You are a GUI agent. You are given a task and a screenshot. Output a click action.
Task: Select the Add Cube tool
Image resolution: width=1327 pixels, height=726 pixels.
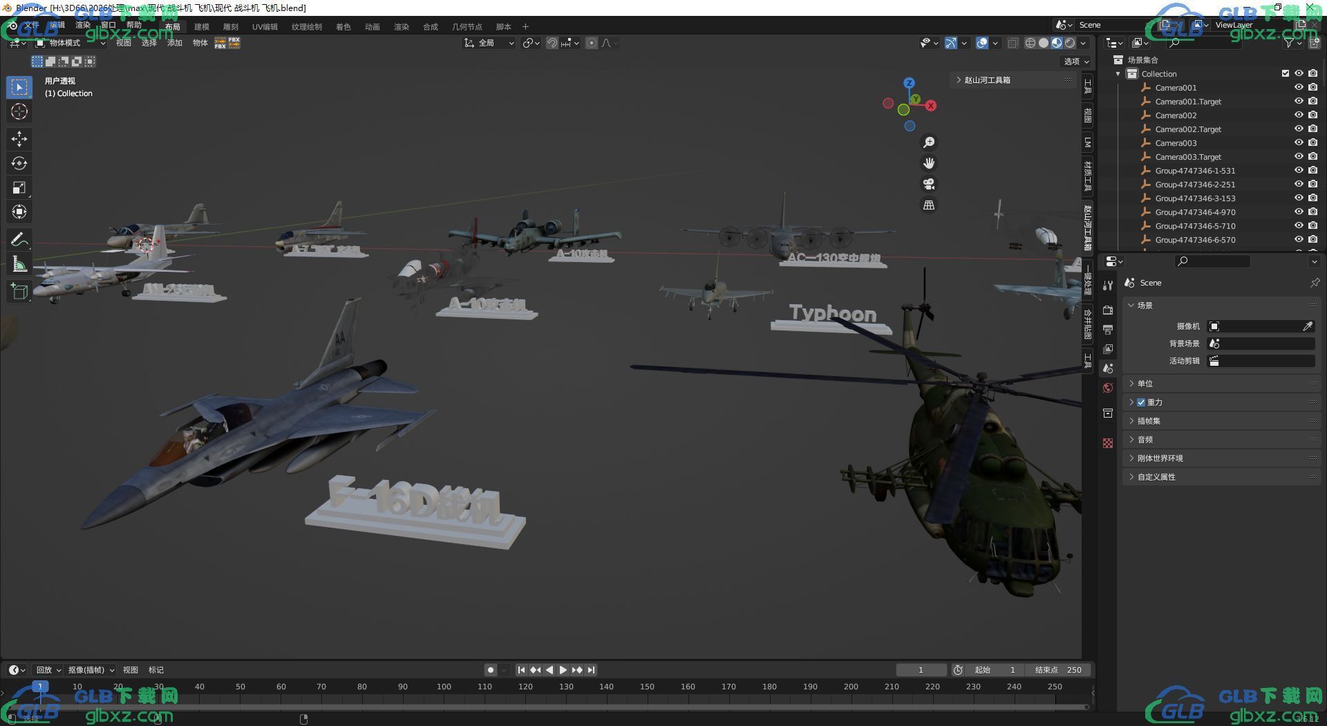(x=19, y=292)
